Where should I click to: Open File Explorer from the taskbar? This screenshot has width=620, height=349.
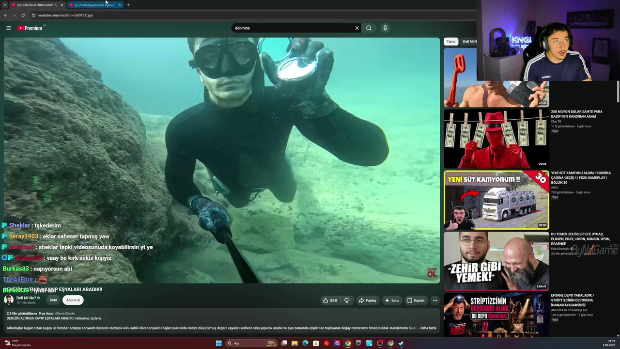tap(294, 343)
